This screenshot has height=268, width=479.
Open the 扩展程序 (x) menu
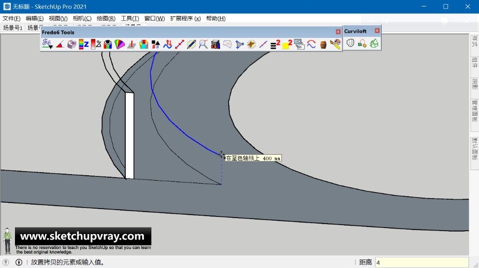[x=186, y=18]
